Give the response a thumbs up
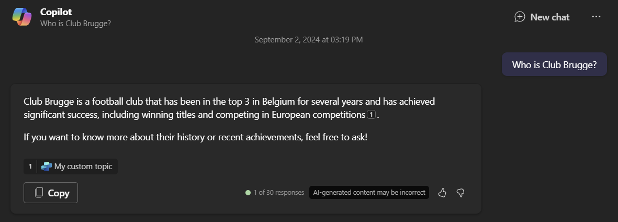This screenshot has width=618, height=222. pos(442,193)
